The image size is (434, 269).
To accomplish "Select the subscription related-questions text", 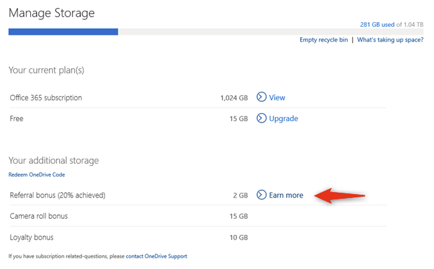I will (66, 256).
